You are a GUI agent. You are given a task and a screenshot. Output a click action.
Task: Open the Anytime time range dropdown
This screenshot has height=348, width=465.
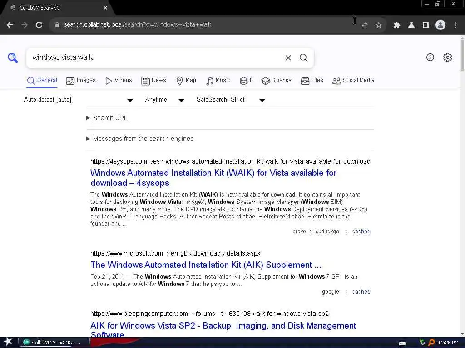(164, 100)
